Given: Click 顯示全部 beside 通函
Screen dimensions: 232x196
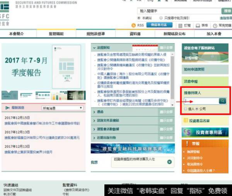Looking at the screenshot, I should [166, 112].
